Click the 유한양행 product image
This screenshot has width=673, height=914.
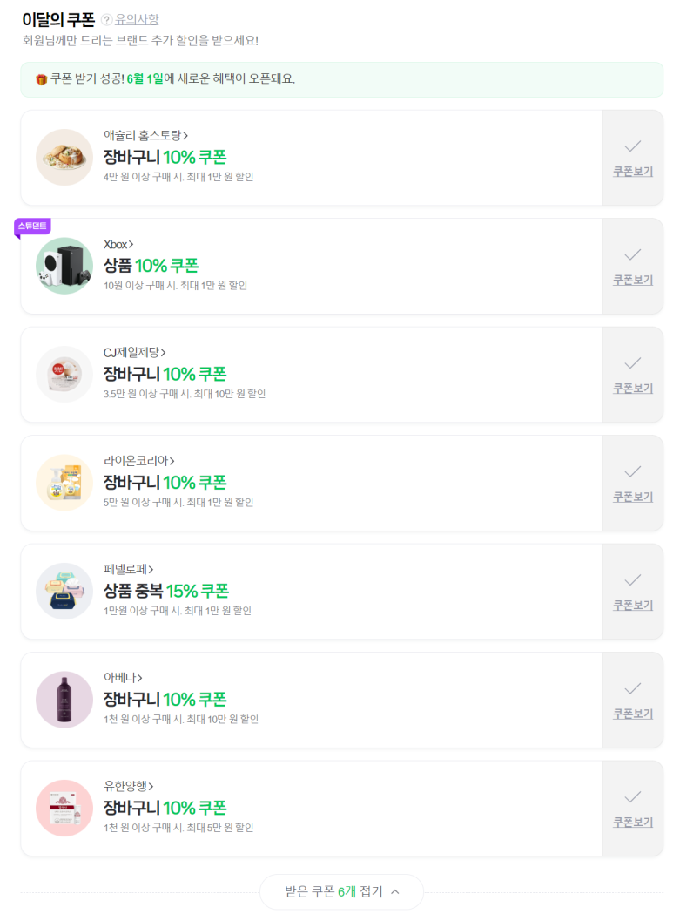click(64, 808)
